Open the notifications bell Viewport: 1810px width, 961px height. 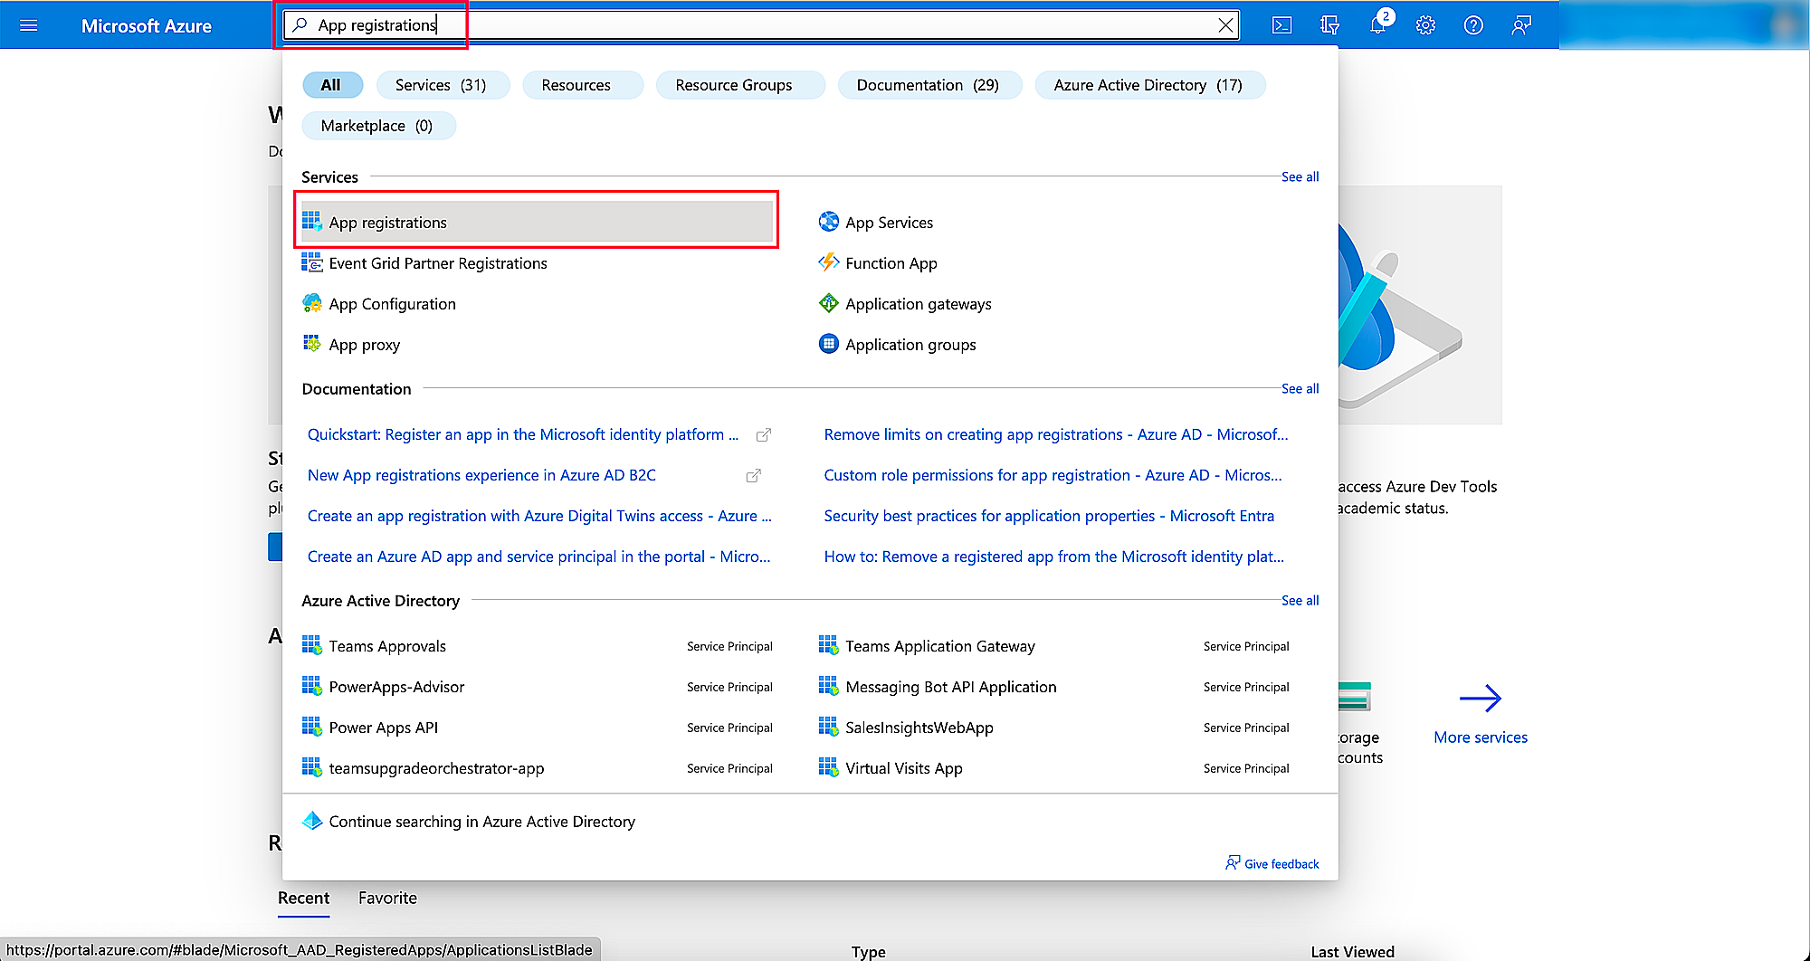(x=1377, y=25)
